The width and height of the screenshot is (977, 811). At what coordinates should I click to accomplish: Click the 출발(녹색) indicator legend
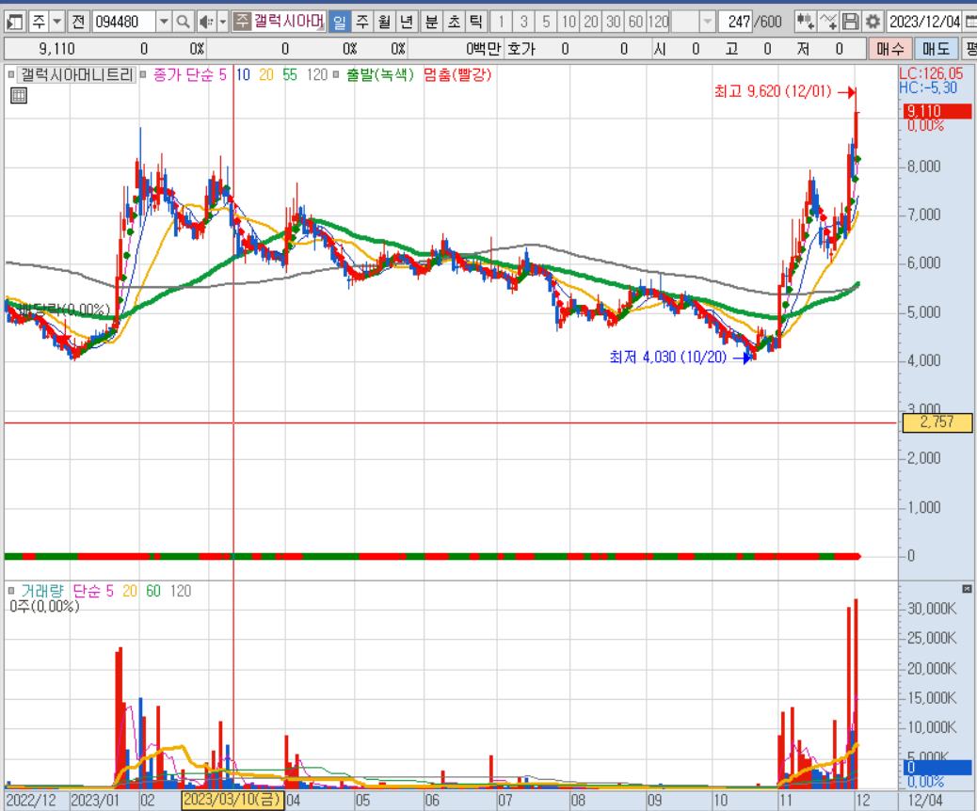pos(380,75)
